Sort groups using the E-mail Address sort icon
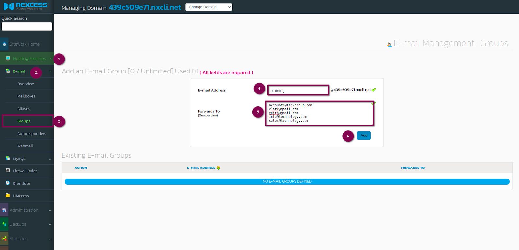 (218, 168)
